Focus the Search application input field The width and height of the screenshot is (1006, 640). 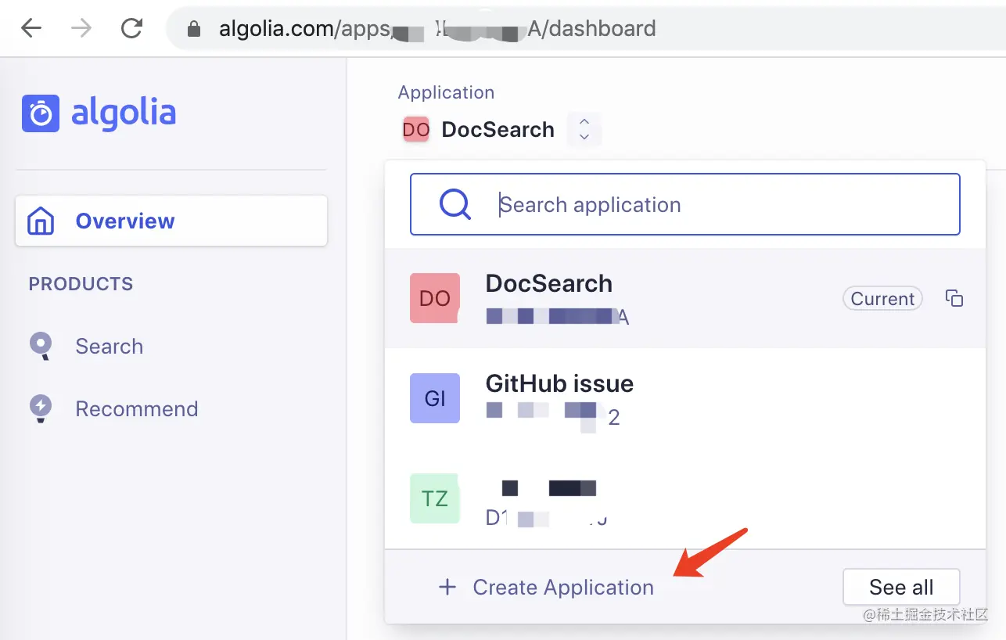pos(684,204)
